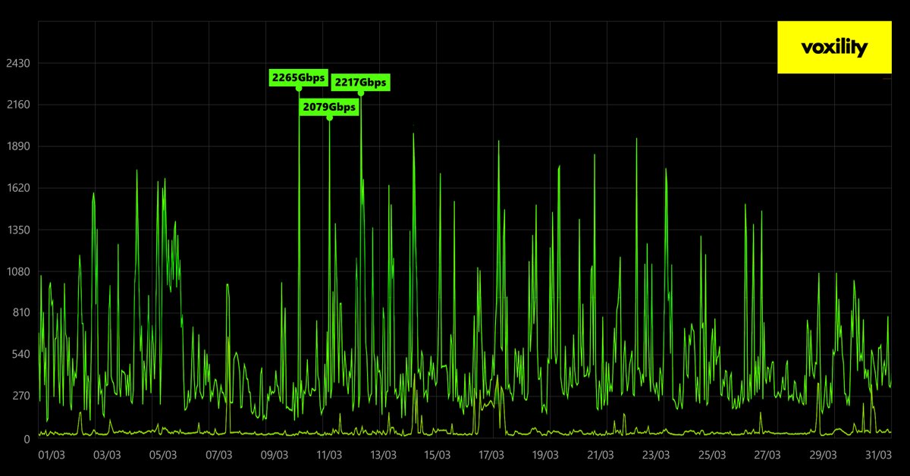910x476 pixels.
Task: Click the 270 y-axis value
Action: (x=20, y=396)
